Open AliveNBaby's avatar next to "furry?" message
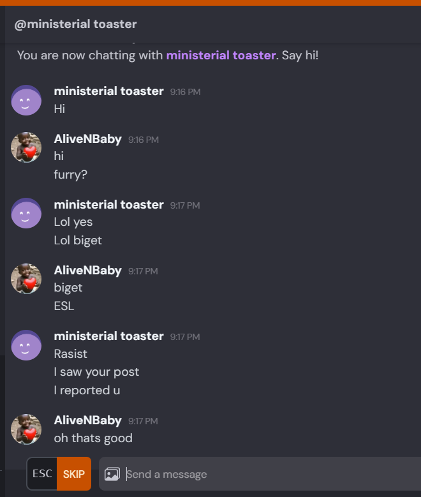 pos(26,148)
